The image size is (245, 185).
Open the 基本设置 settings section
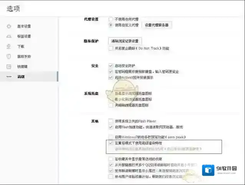click(23, 26)
